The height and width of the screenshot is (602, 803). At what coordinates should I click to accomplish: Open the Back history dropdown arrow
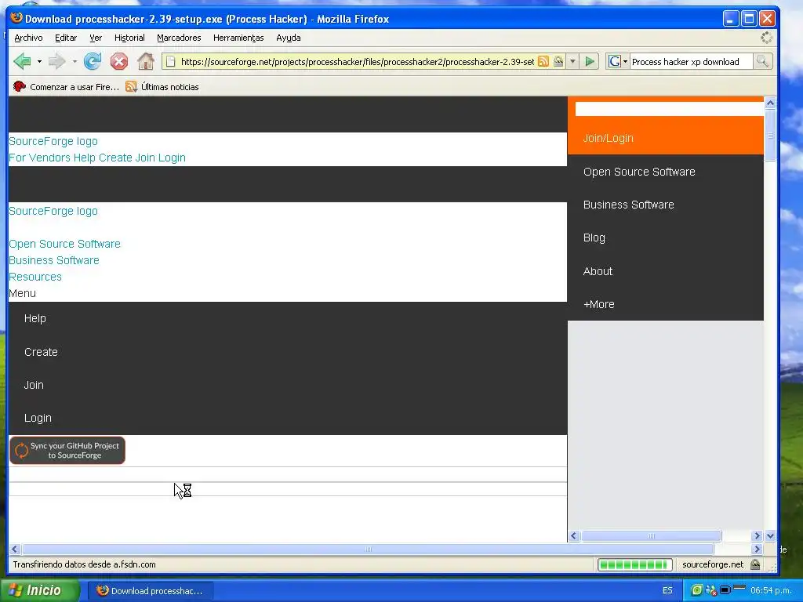point(39,61)
